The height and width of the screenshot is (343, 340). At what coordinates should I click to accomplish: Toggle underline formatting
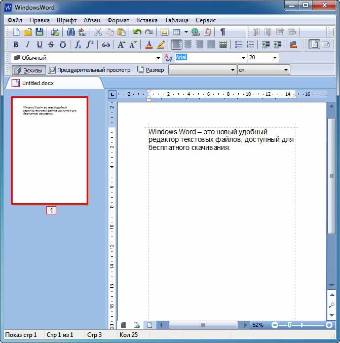[x=40, y=45]
